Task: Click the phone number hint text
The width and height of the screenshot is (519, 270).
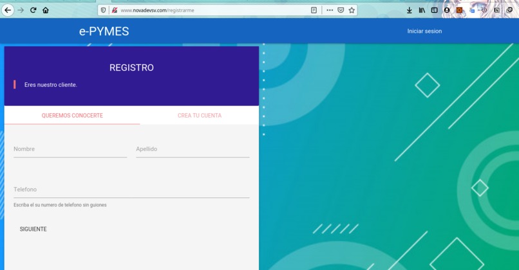Action: click(x=60, y=205)
